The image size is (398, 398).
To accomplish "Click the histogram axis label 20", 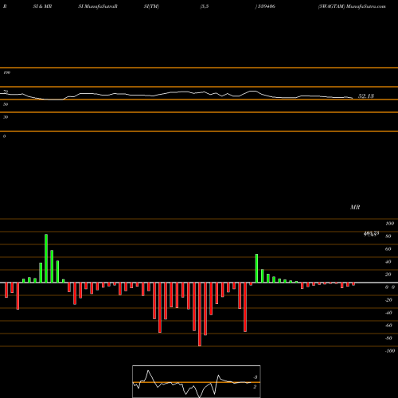I will (x=388, y=275).
